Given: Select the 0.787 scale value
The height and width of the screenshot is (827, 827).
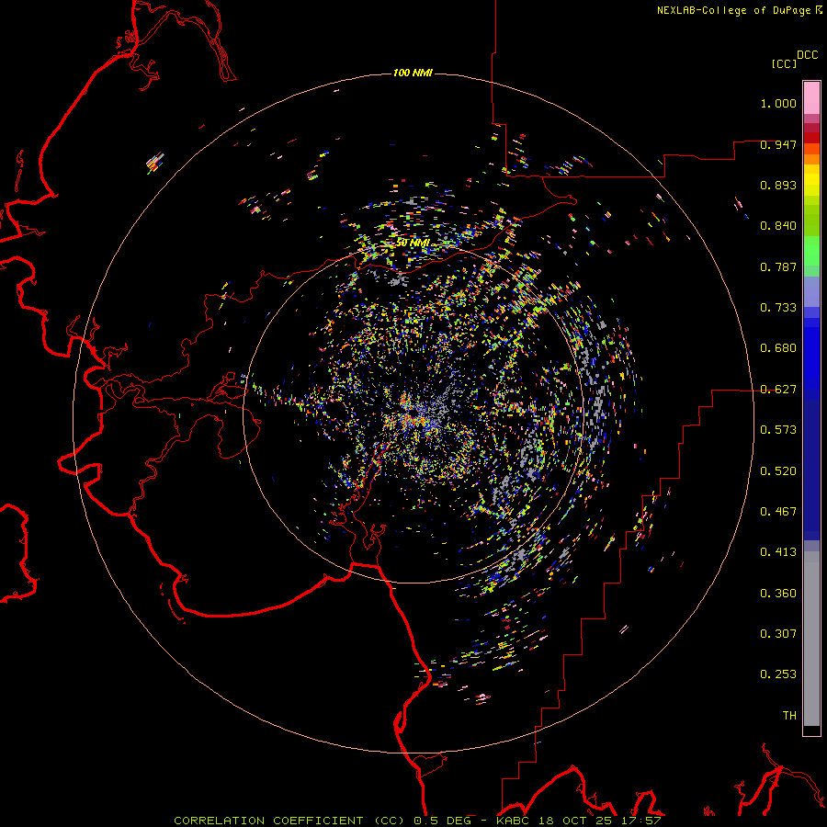Looking at the screenshot, I should tap(778, 266).
